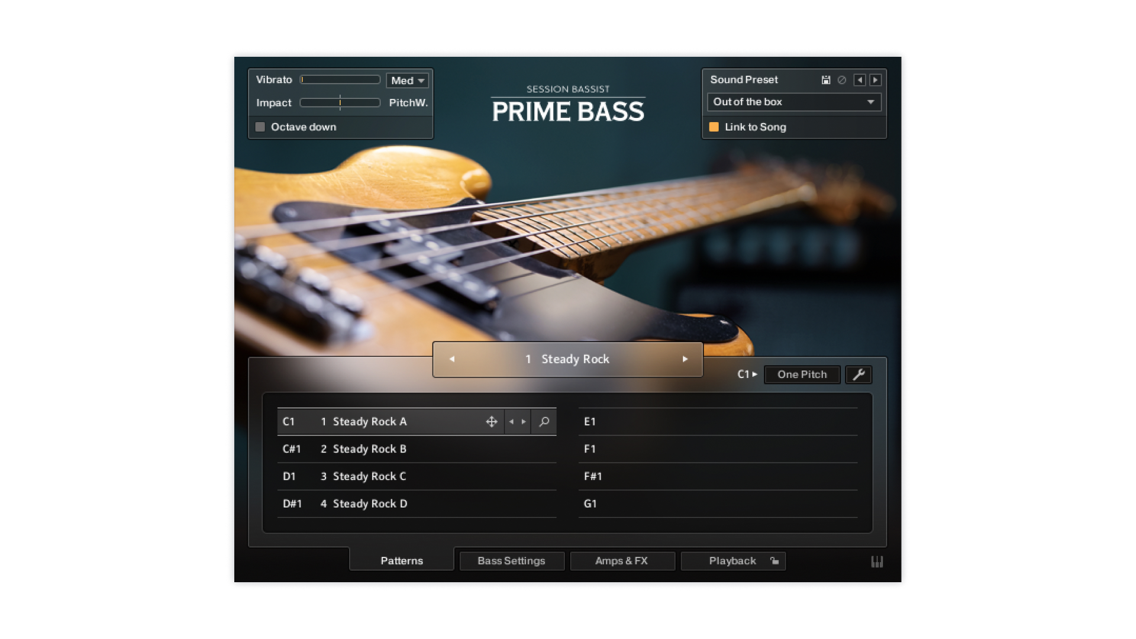Screen dimensions: 1136x639
Task: Select the empty E1 pattern slot
Action: (x=717, y=422)
